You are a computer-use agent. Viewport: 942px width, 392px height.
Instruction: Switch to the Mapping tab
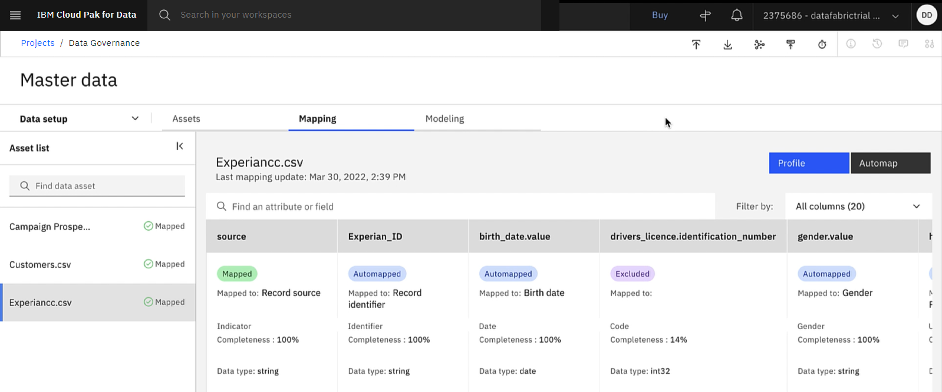(318, 119)
